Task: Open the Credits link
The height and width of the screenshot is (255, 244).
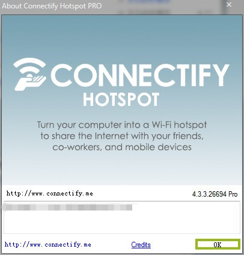Action: pos(141,245)
